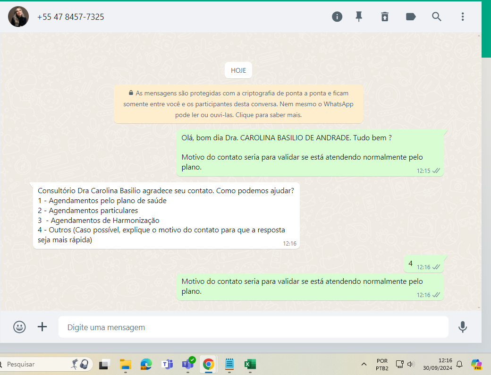The width and height of the screenshot is (491, 375).
Task: Open Excel from the taskbar
Action: click(250, 364)
